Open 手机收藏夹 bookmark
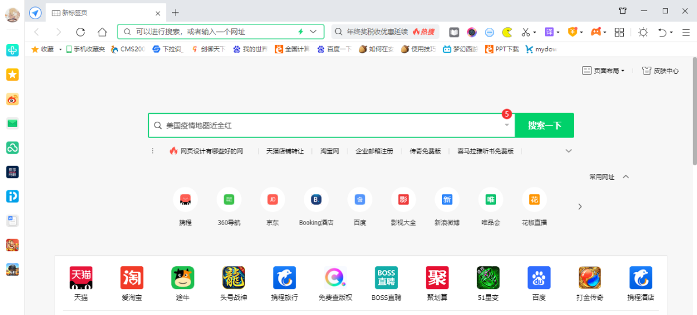 85,49
